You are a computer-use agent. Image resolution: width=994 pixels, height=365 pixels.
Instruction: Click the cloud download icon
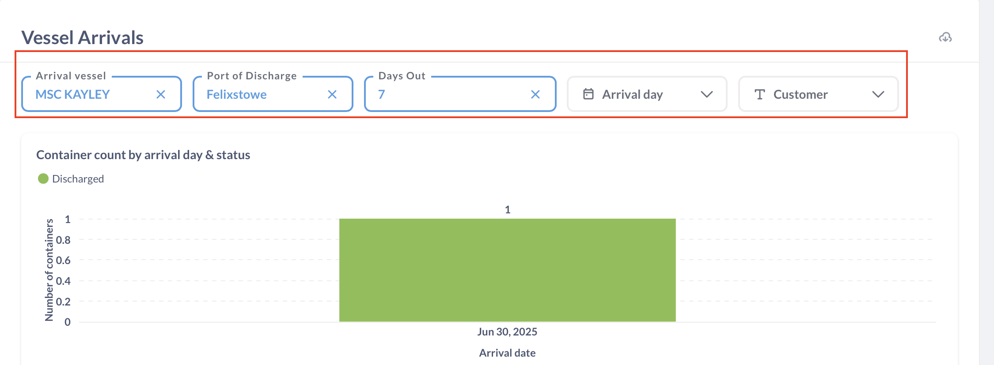pyautogui.click(x=945, y=37)
